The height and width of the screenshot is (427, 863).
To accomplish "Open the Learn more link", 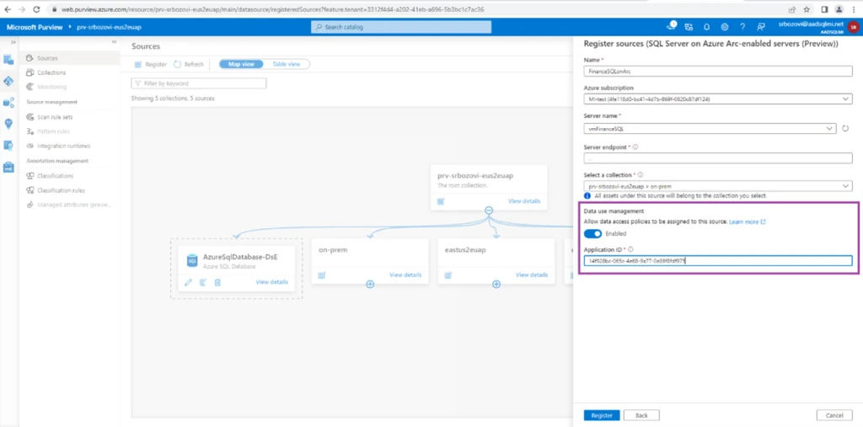I will tap(748, 222).
